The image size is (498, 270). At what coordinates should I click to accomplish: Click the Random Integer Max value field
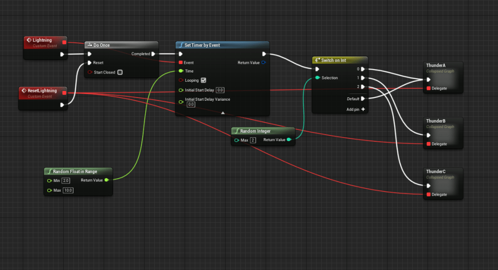[x=253, y=140]
